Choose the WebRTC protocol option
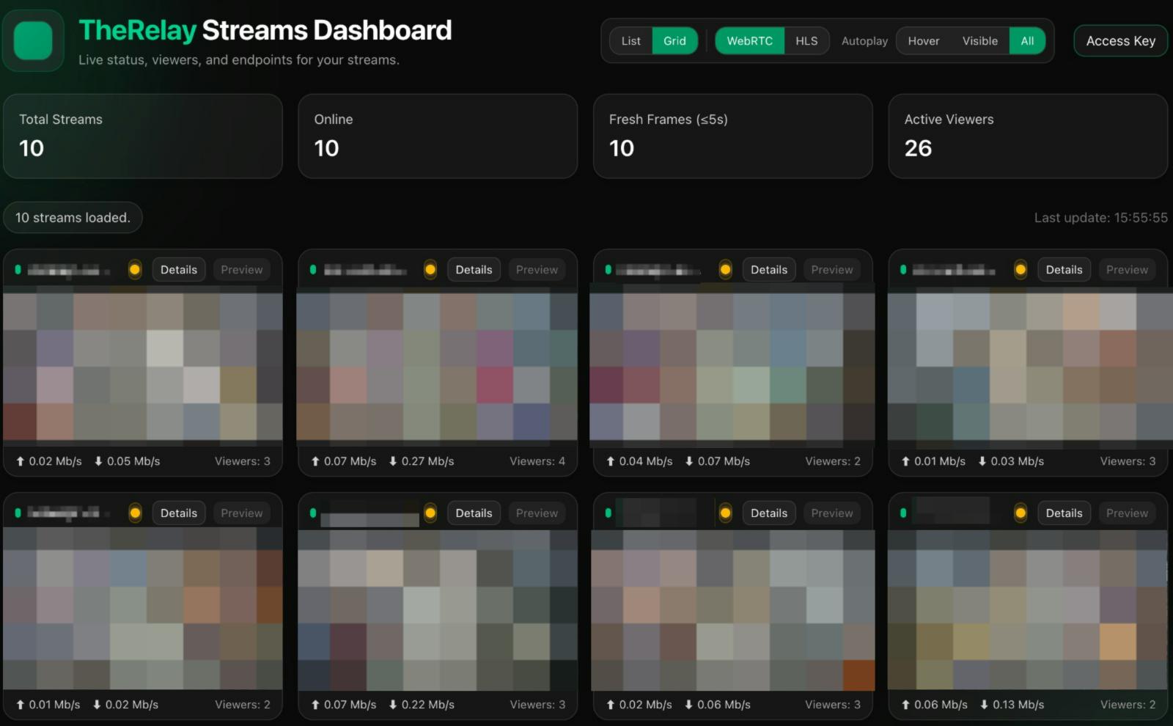This screenshot has height=726, width=1173. [x=749, y=41]
